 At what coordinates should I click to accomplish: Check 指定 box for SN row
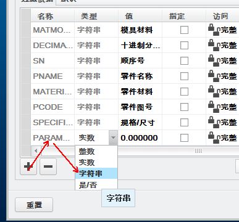pyautogui.click(x=184, y=61)
